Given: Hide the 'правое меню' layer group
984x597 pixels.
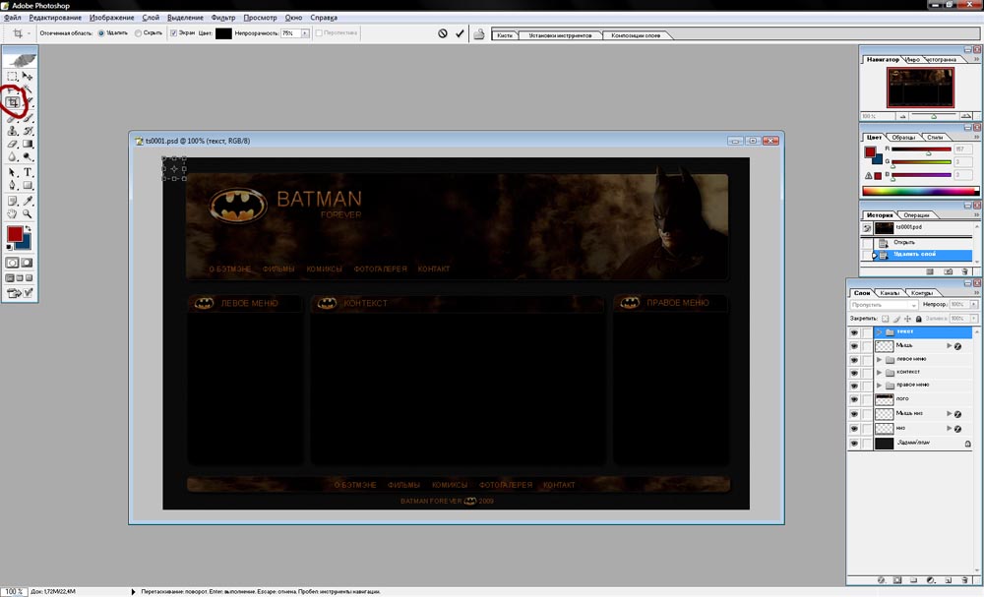Looking at the screenshot, I should [x=854, y=386].
